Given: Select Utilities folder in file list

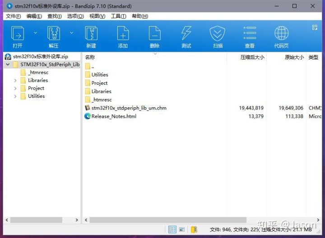Looking at the screenshot, I should [x=100, y=75].
